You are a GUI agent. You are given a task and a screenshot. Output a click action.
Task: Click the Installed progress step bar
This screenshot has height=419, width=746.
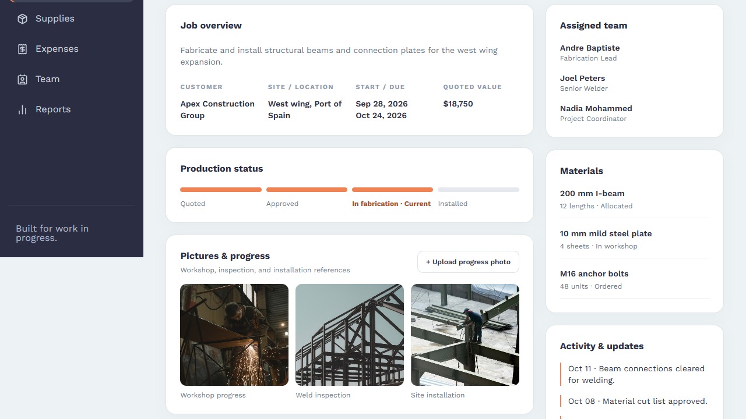pyautogui.click(x=478, y=190)
